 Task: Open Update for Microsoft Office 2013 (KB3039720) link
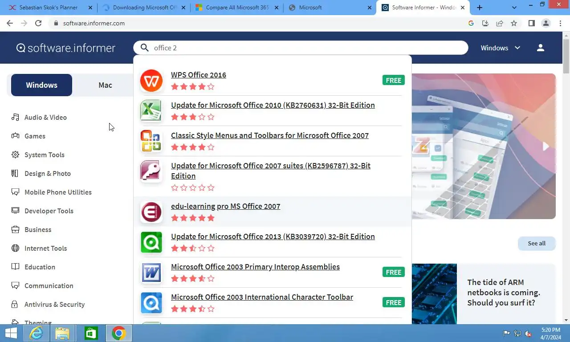273,236
